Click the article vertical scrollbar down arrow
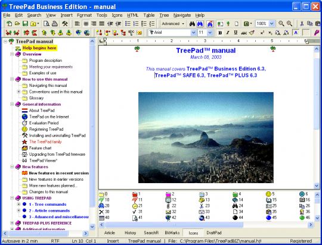322x245 pixels. coord(317,186)
